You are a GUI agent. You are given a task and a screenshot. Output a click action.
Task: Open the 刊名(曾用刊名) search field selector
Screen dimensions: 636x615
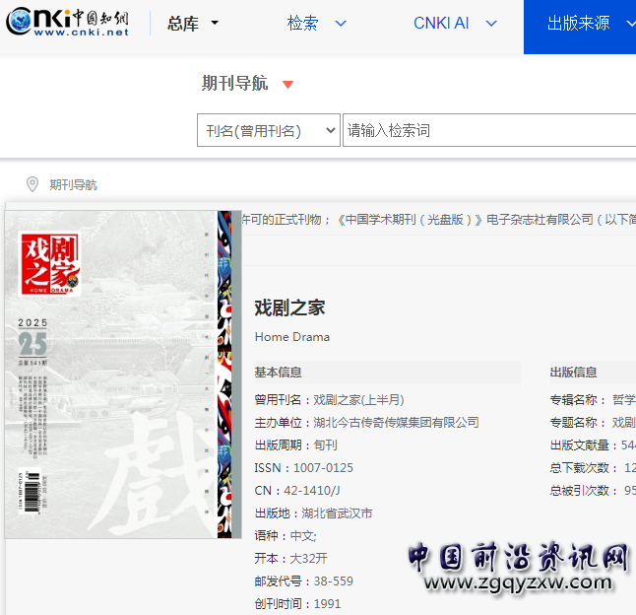coord(268,130)
